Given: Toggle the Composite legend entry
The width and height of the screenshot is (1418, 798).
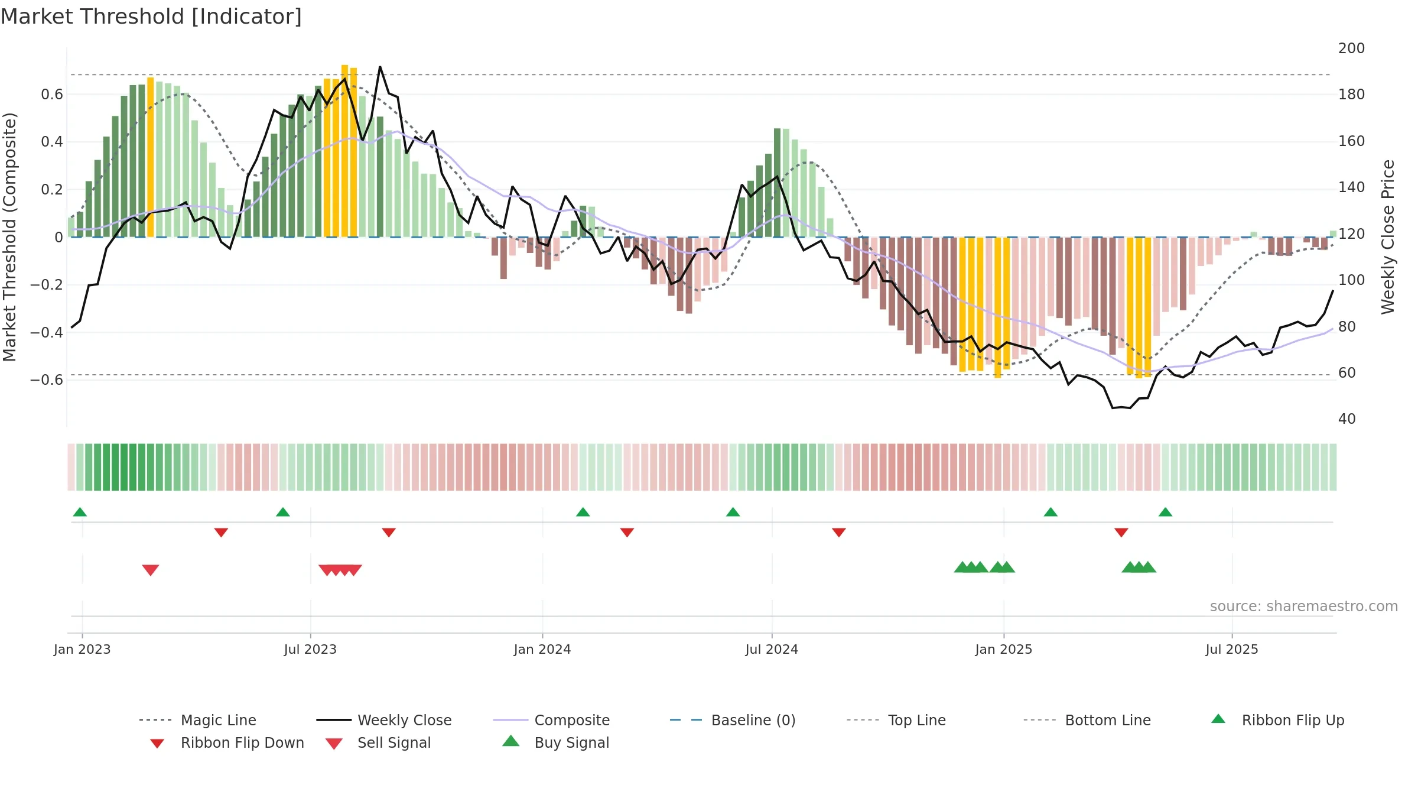Looking at the screenshot, I should [x=551, y=720].
